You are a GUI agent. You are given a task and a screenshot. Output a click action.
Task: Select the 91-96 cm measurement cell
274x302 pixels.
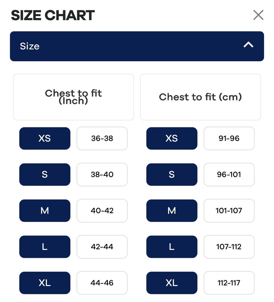pos(229,138)
